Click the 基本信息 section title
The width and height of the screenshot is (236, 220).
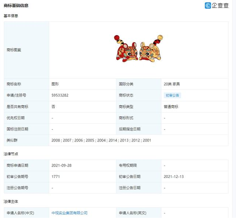click(11, 16)
